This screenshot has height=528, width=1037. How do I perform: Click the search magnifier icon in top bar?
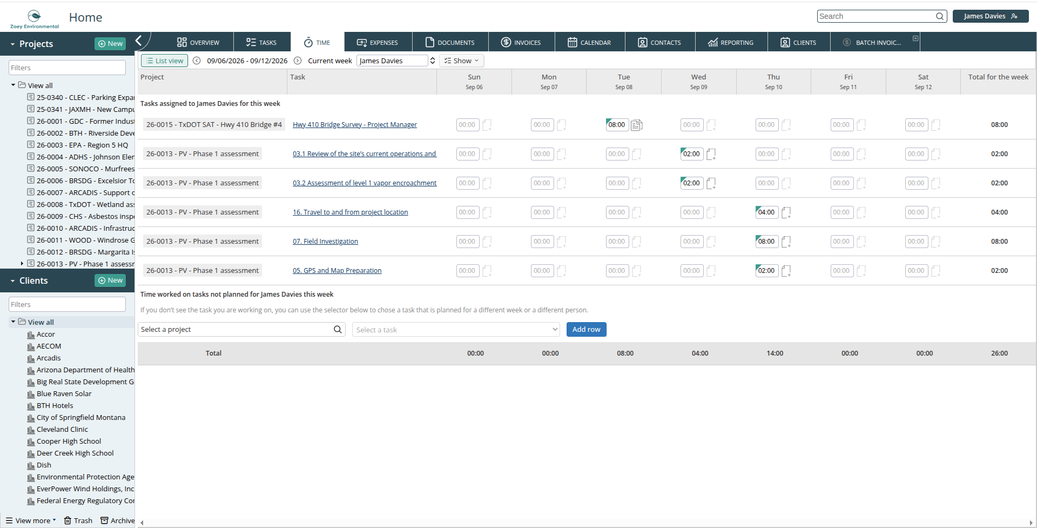(940, 16)
